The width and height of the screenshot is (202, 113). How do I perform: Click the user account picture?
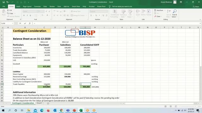pyautogui.click(x=175, y=2)
